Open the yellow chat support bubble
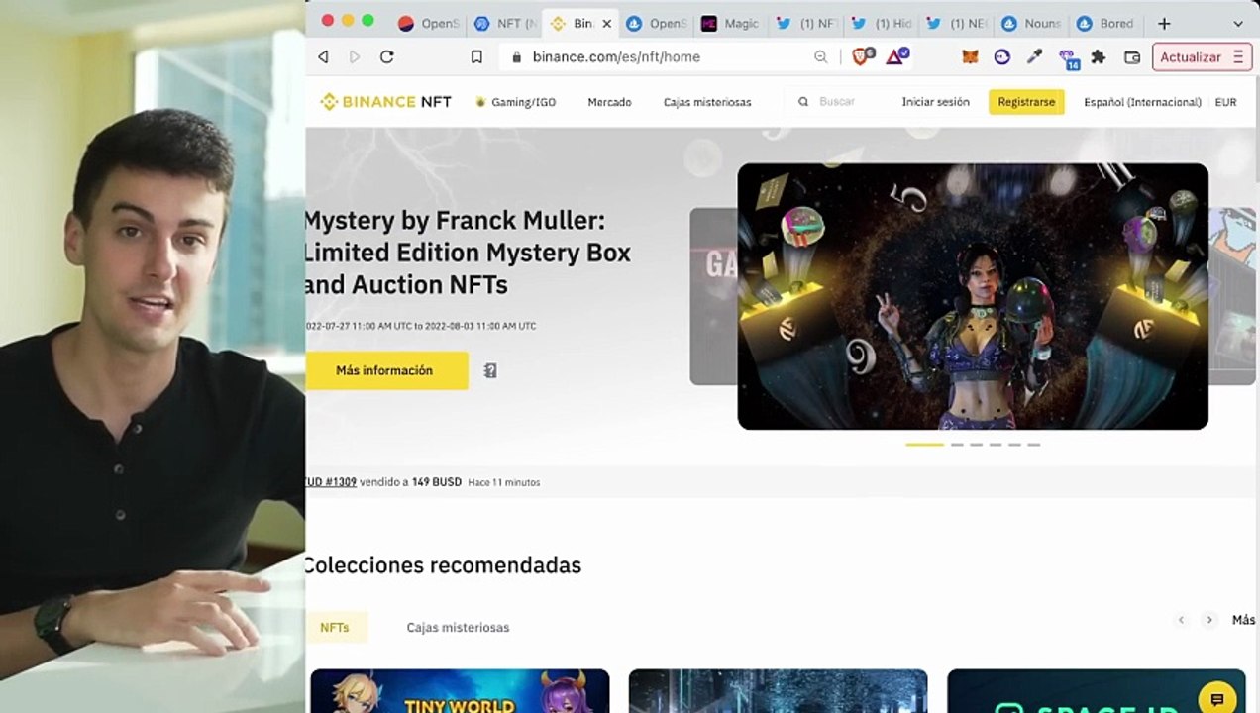 (x=1217, y=697)
